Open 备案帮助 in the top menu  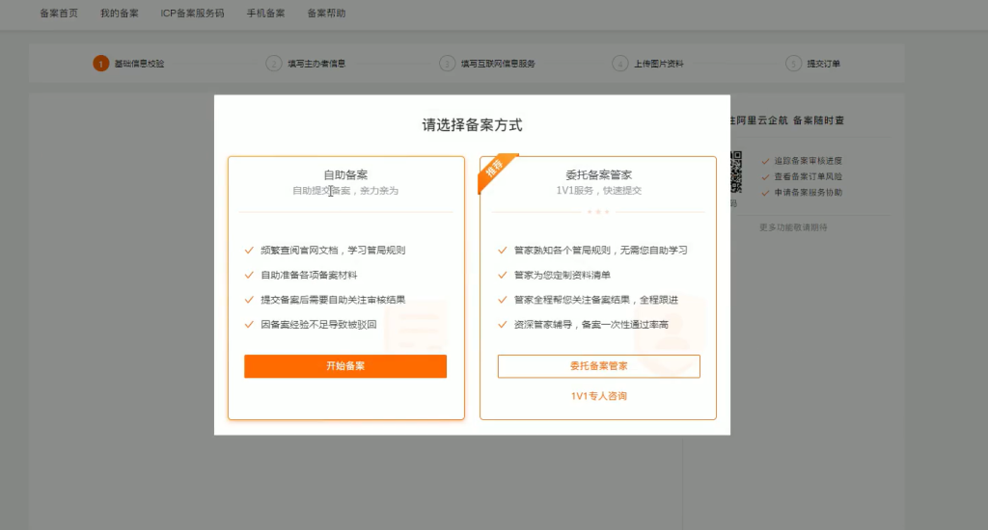[x=326, y=13]
